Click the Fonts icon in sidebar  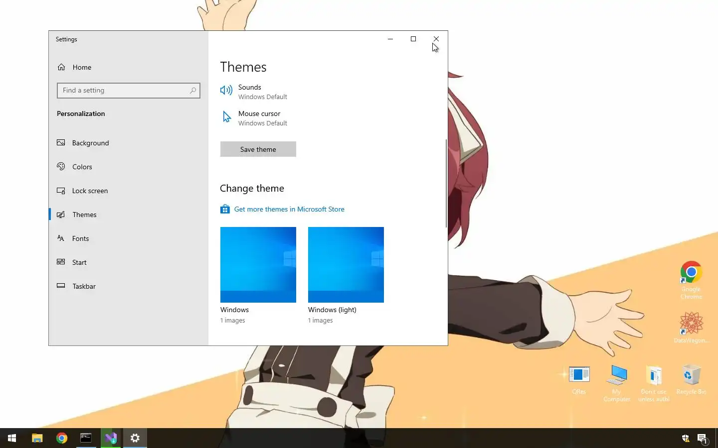(61, 238)
